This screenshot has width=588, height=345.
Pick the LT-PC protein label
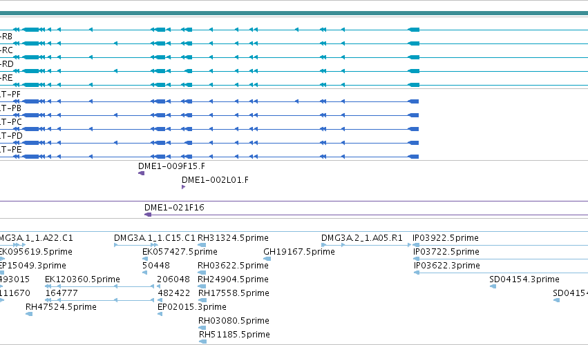pyautogui.click(x=11, y=122)
